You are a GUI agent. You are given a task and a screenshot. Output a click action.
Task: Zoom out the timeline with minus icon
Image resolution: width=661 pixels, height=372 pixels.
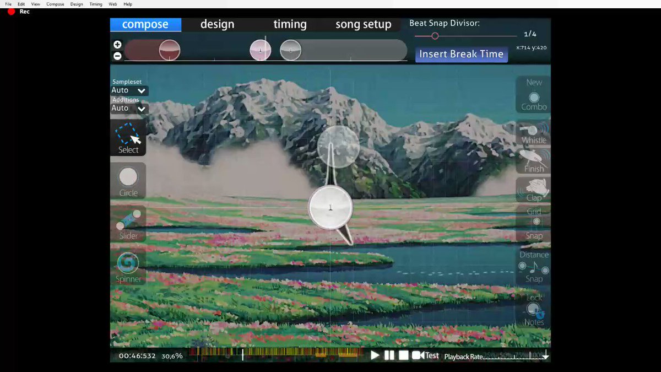(117, 56)
